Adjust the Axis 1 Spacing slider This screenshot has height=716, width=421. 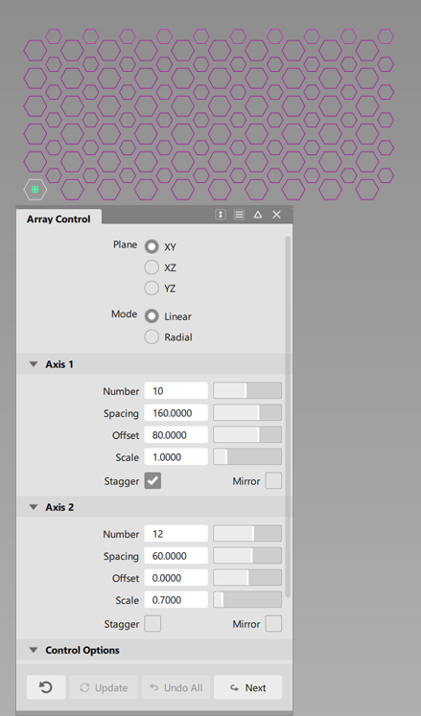tap(247, 412)
